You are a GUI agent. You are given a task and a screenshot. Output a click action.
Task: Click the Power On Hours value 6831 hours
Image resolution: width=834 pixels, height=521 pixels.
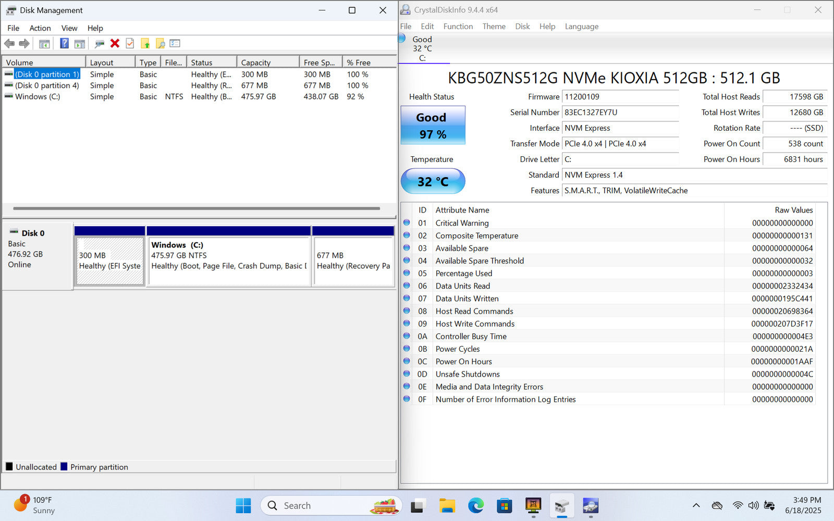tap(795, 159)
